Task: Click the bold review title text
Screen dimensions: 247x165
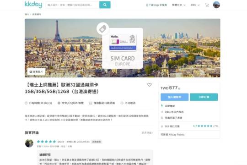Action: [45, 154]
